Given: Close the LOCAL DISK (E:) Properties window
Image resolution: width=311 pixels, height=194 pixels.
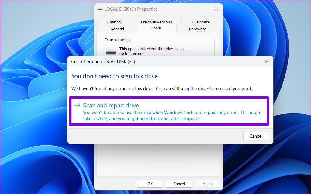Looking at the screenshot, I should pyautogui.click(x=216, y=9).
